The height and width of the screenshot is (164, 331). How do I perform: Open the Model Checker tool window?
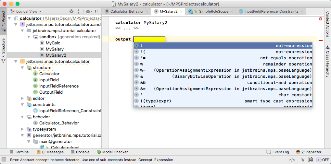112,152
